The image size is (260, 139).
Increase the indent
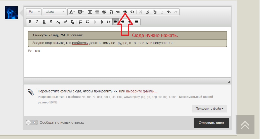coord(102,22)
